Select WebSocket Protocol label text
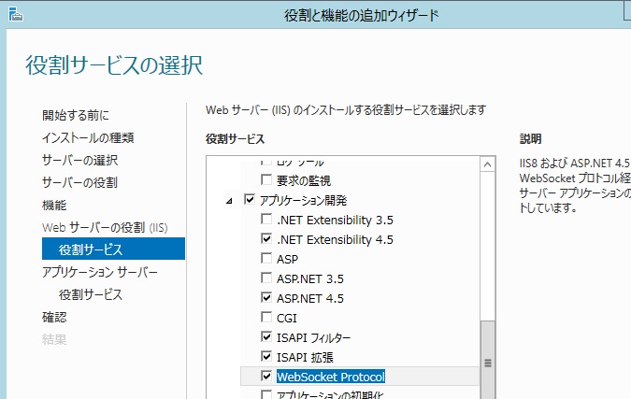 coord(331,377)
